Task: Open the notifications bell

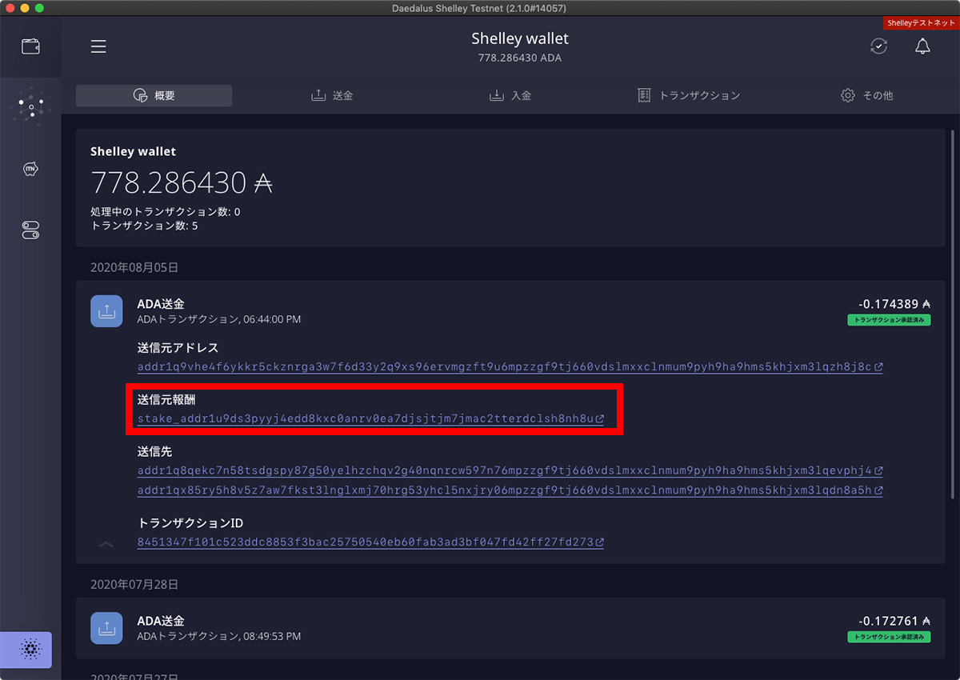Action: [x=922, y=46]
